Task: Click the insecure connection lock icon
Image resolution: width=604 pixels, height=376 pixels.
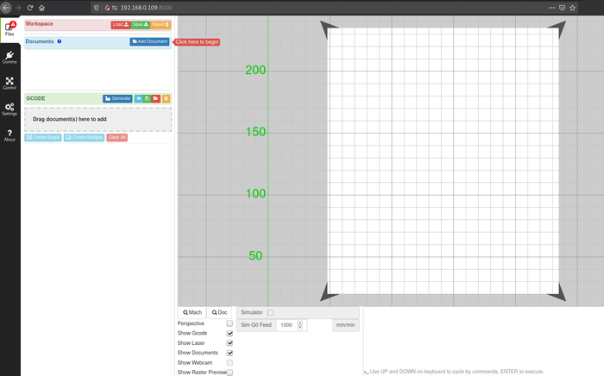Action: (x=107, y=8)
